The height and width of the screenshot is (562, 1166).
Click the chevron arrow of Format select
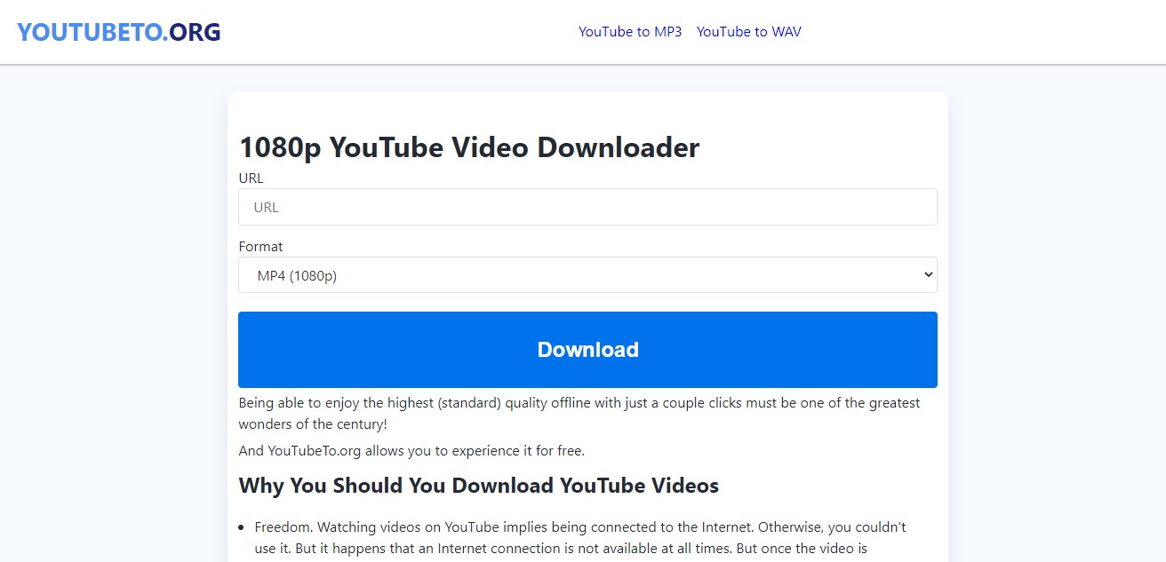tap(928, 275)
